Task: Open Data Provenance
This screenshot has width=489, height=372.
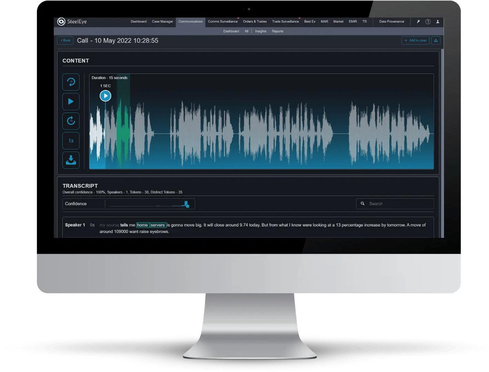Action: pos(391,21)
